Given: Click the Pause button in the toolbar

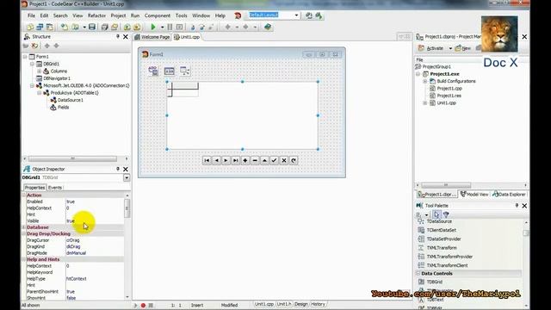Looking at the screenshot, I should [x=170, y=27].
